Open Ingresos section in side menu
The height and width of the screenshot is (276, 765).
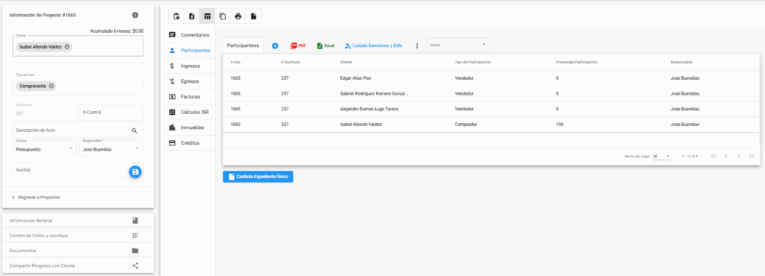190,66
